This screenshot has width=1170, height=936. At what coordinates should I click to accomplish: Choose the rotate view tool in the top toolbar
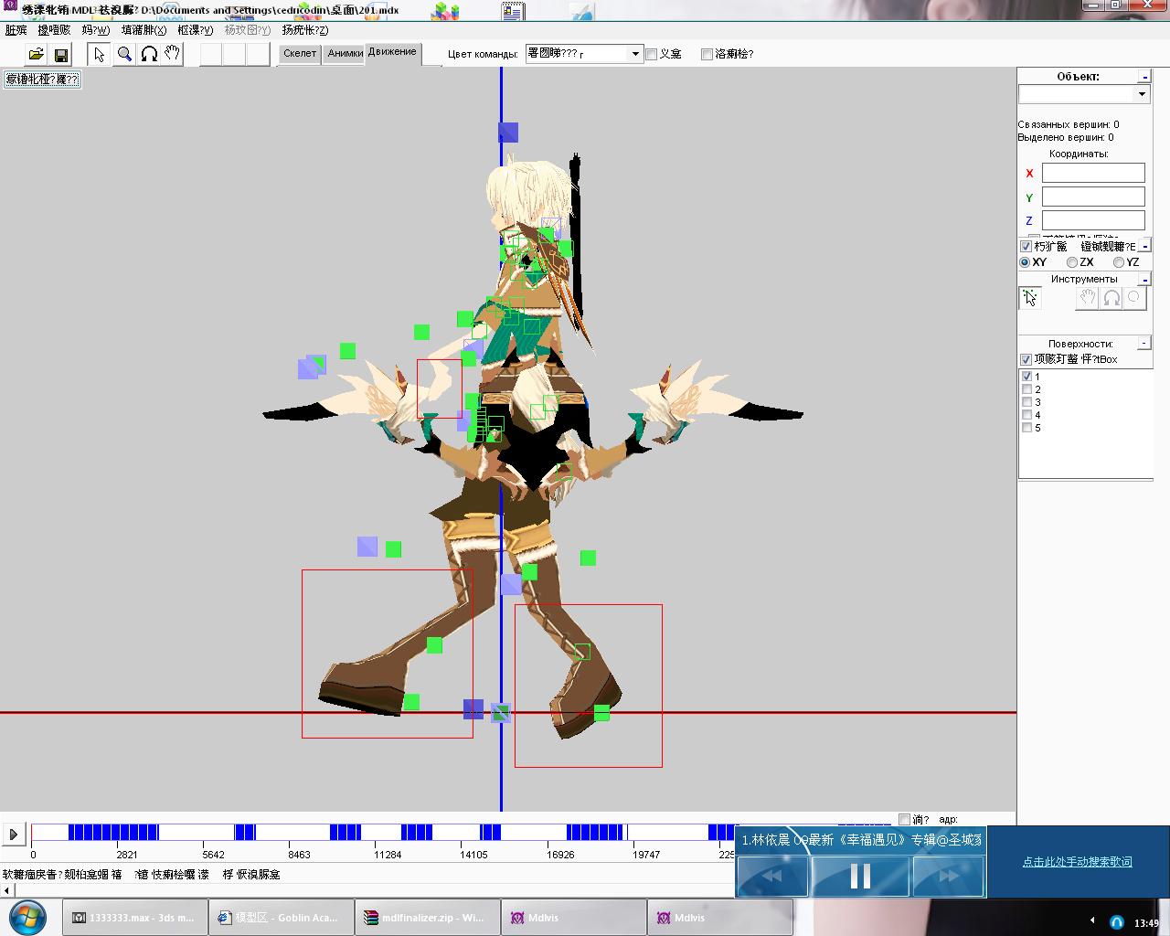148,54
